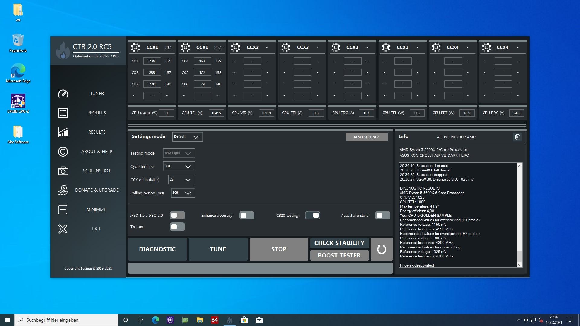This screenshot has width=580, height=326.
Task: Click the RESET SETTINGS button
Action: (x=366, y=137)
